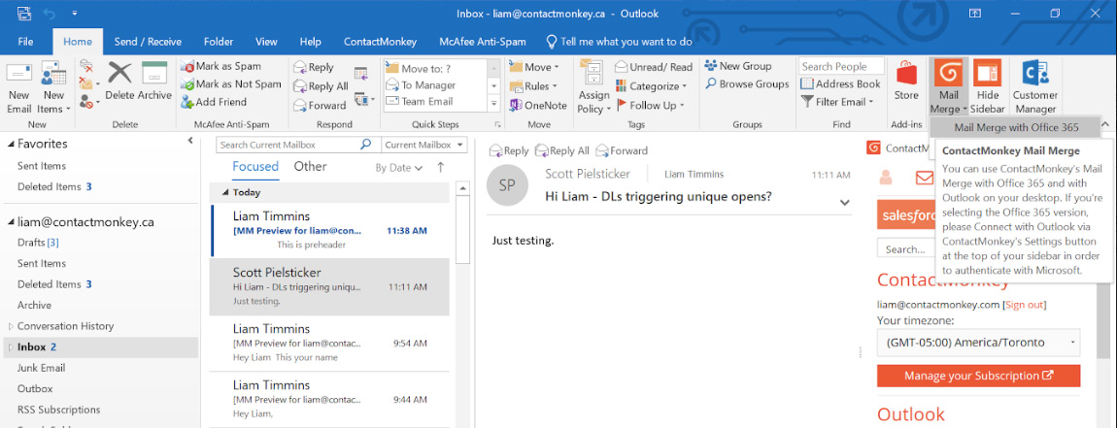
Task: Click Reply in reading pane
Action: click(x=509, y=150)
